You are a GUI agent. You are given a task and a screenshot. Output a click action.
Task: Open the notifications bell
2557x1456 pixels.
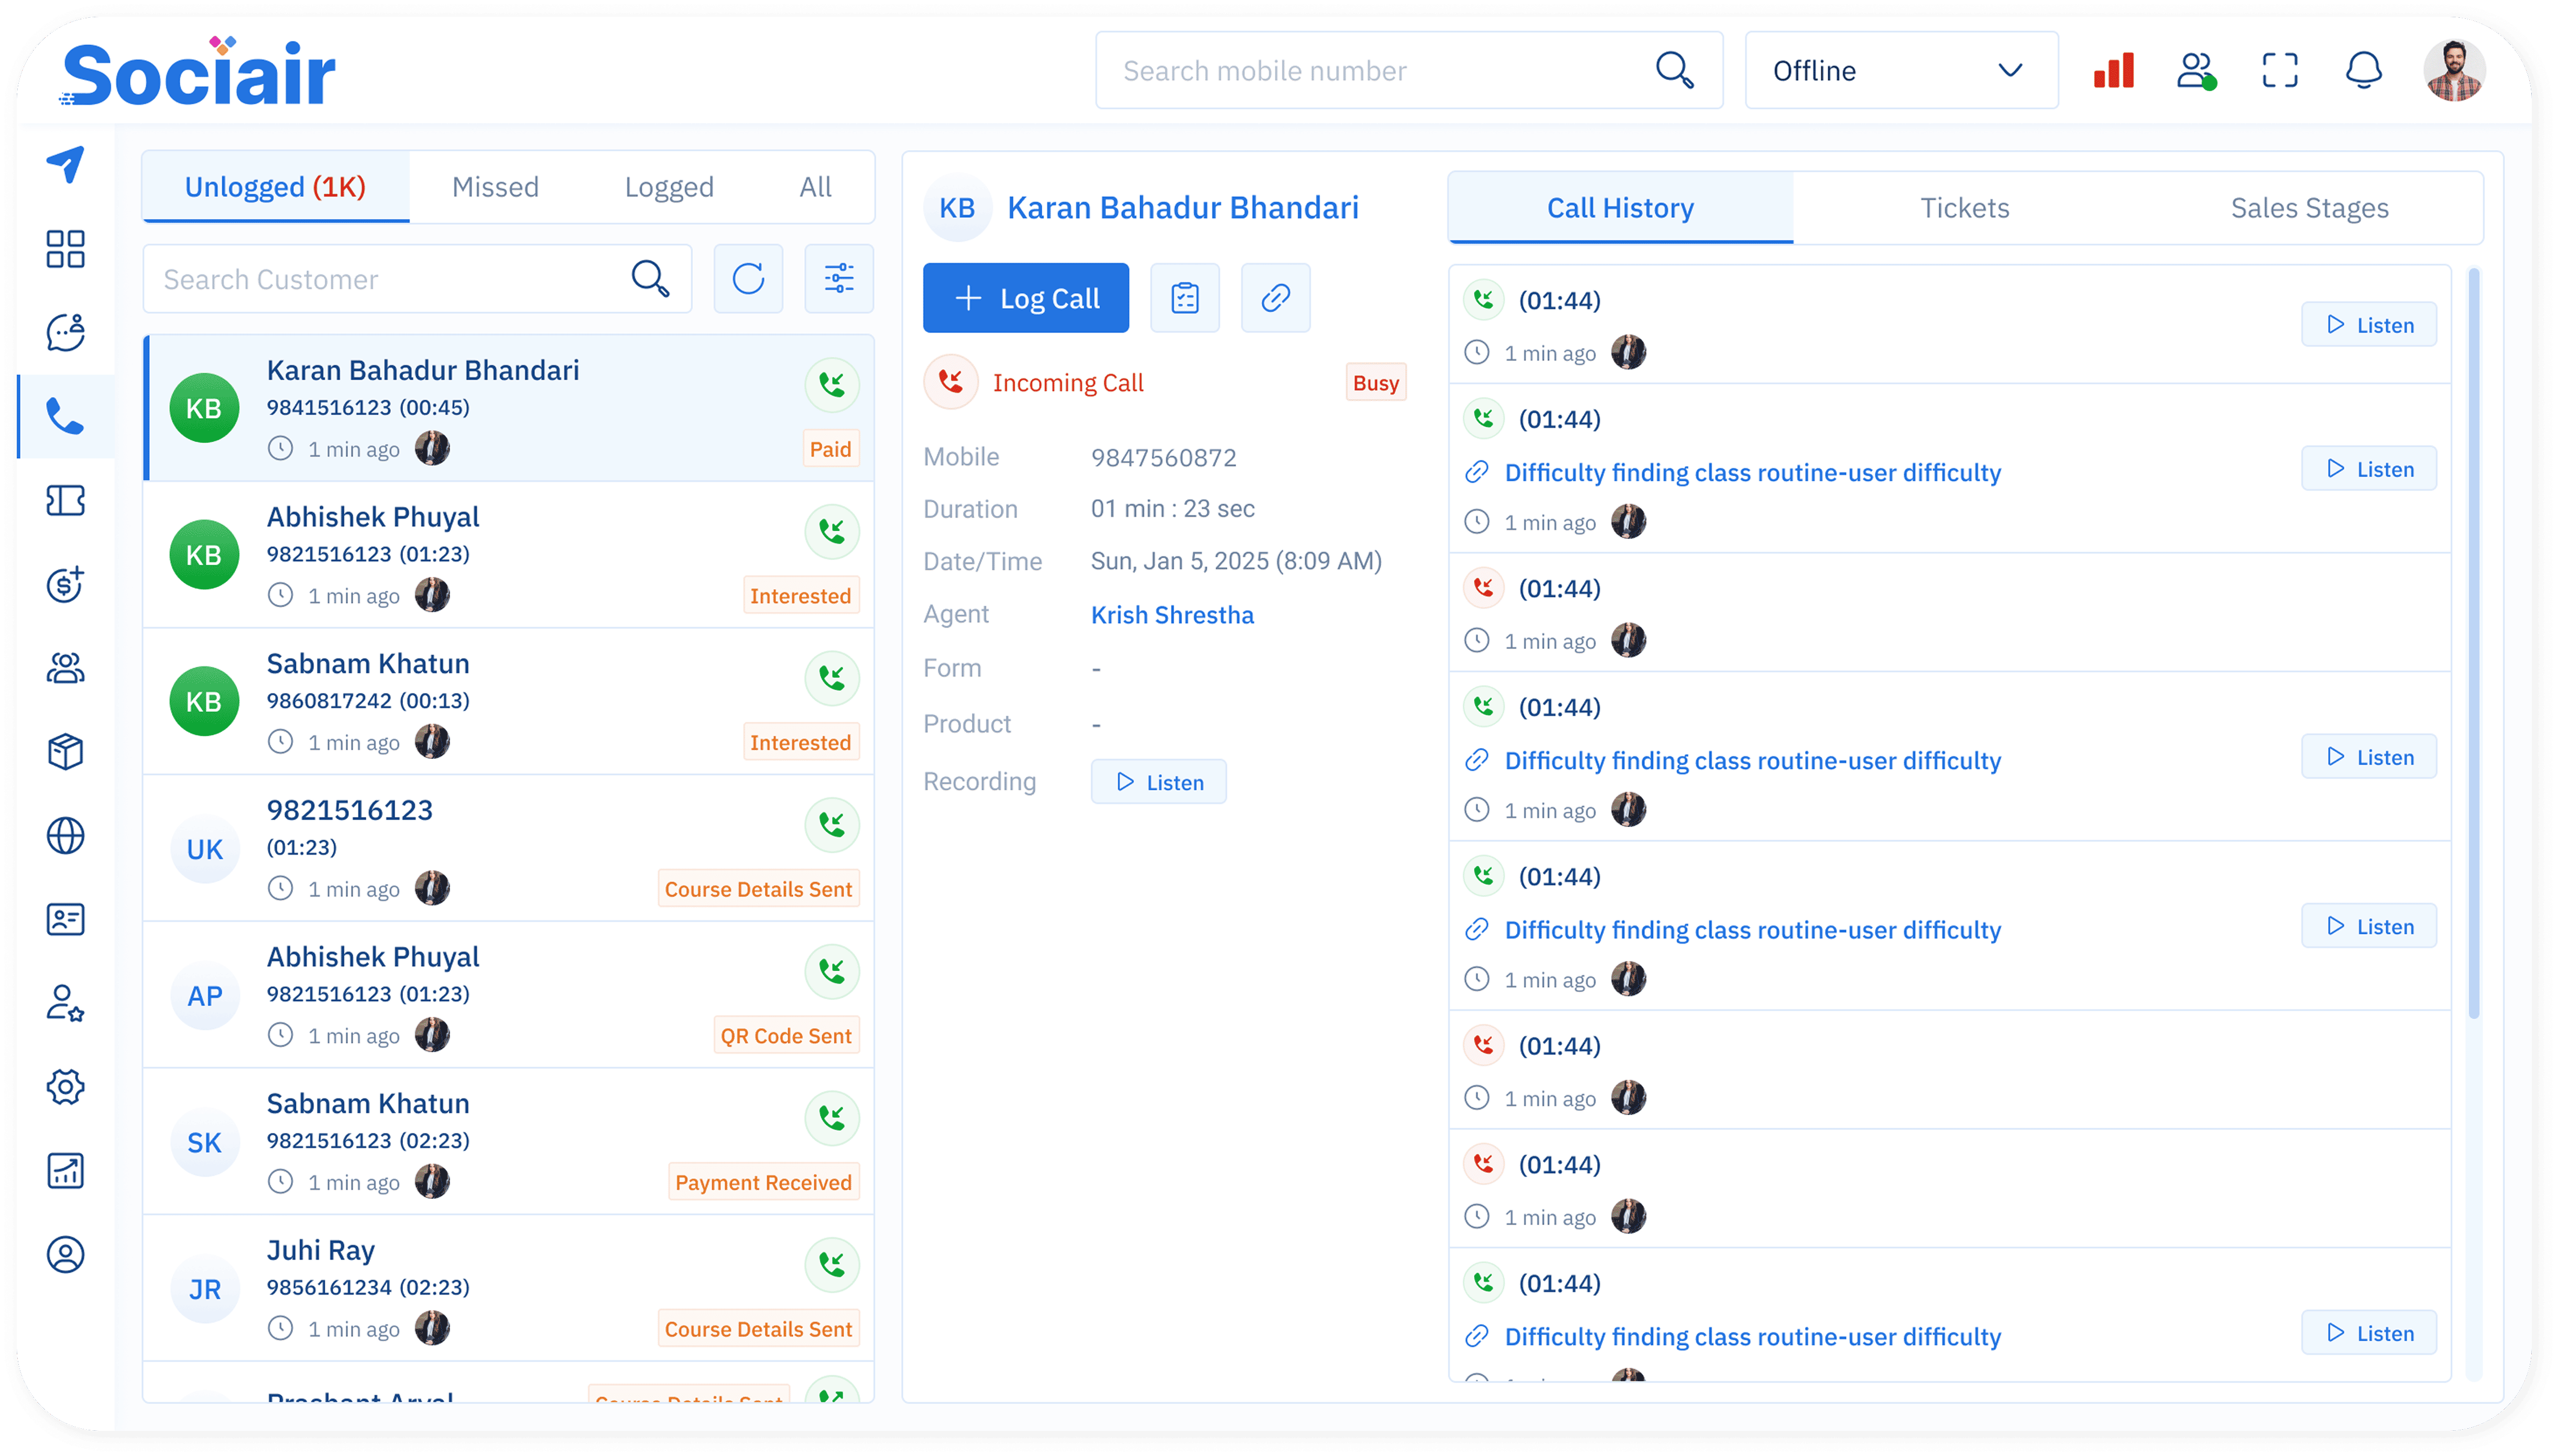(2363, 71)
